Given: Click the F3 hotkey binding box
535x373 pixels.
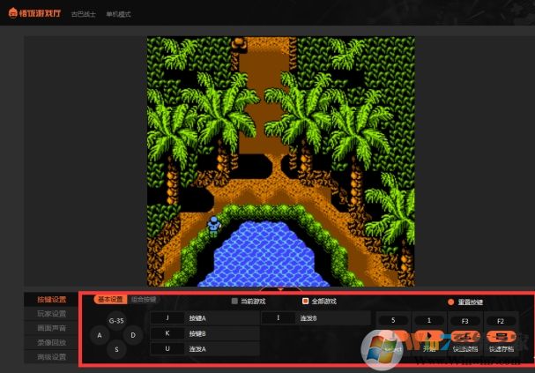Looking at the screenshot, I should click(464, 319).
